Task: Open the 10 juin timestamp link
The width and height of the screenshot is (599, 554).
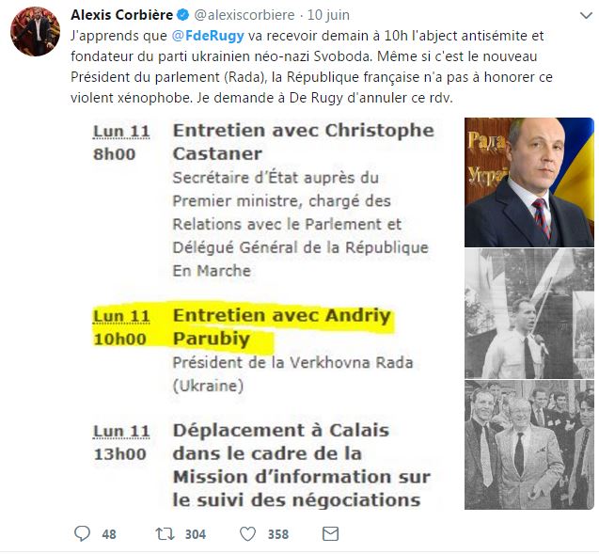Action: pyautogui.click(x=328, y=15)
